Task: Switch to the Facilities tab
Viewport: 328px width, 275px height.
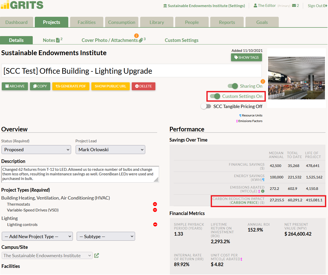Action: click(87, 22)
